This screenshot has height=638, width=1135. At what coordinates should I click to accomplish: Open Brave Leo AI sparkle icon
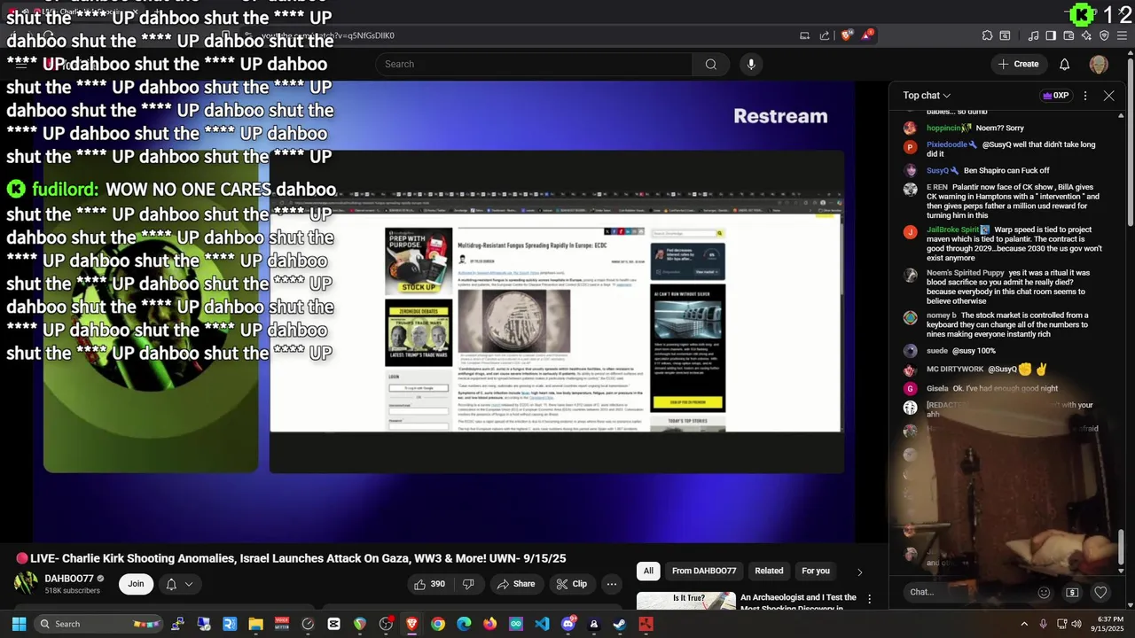point(1086,35)
